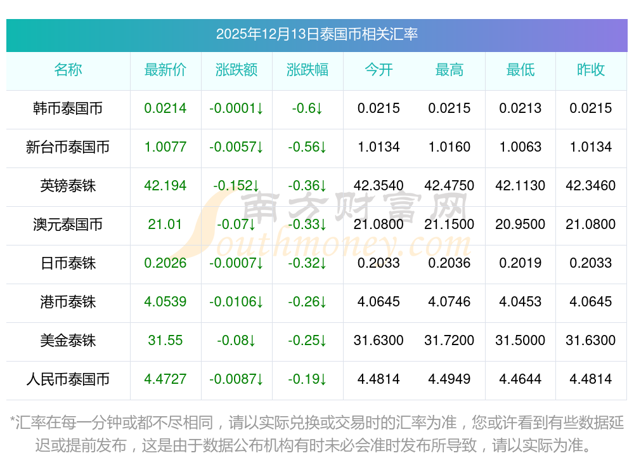Open the 新台币泰国币 row name
The width and height of the screenshot is (634, 465).
point(68,147)
